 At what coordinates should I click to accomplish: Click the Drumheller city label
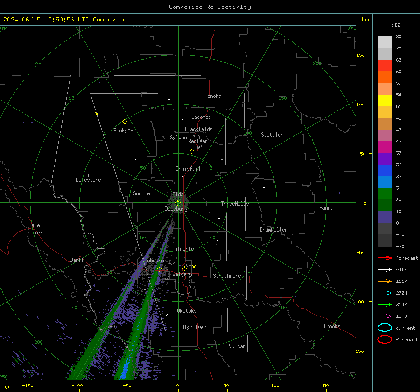point(273,230)
